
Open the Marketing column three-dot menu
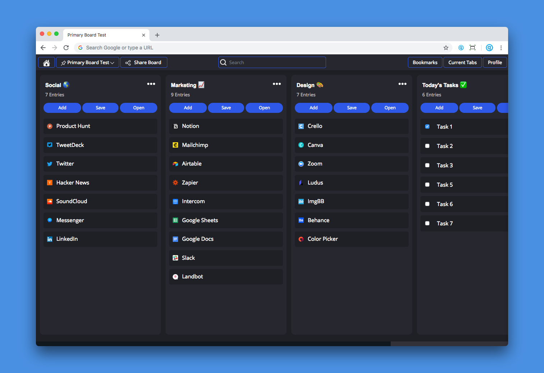[x=277, y=84]
